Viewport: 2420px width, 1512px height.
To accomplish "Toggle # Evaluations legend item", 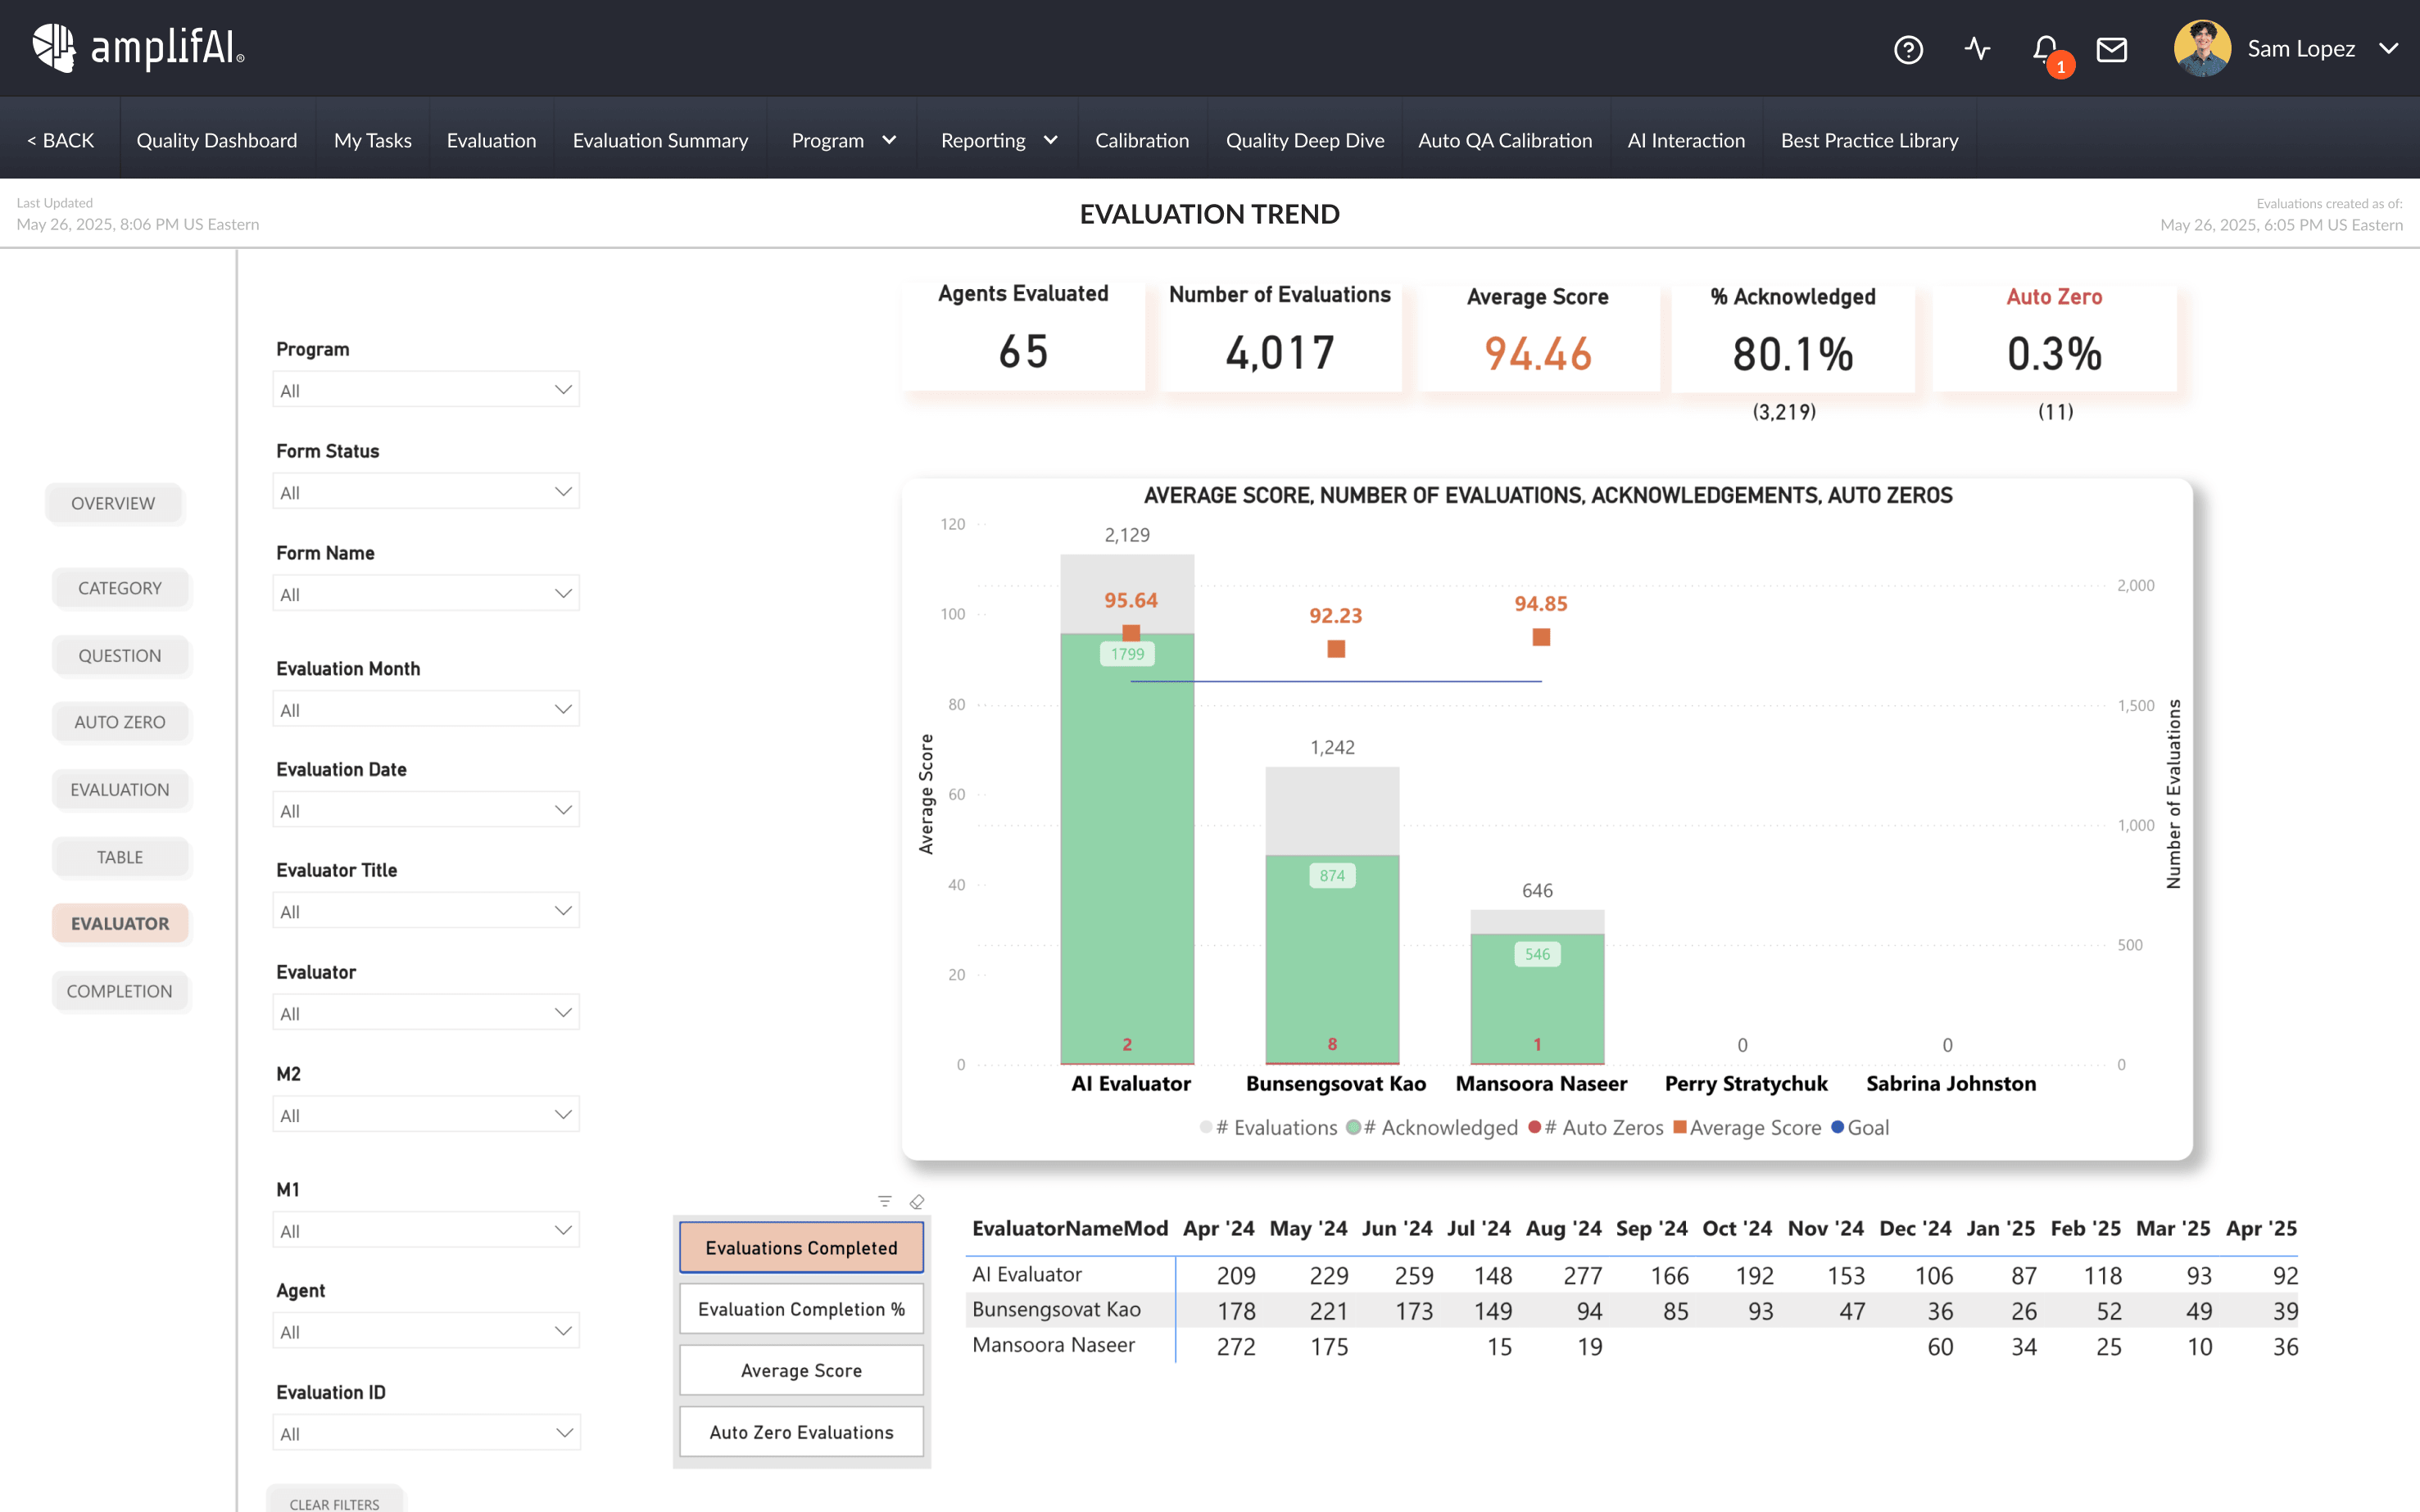I will pos(1268,1127).
